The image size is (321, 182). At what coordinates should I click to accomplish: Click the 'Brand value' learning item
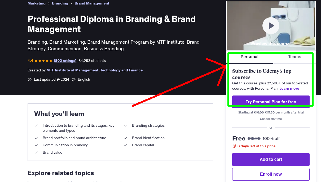click(x=52, y=152)
